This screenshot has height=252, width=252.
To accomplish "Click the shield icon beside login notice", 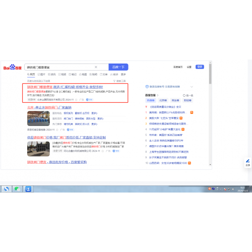I will 147,87.
